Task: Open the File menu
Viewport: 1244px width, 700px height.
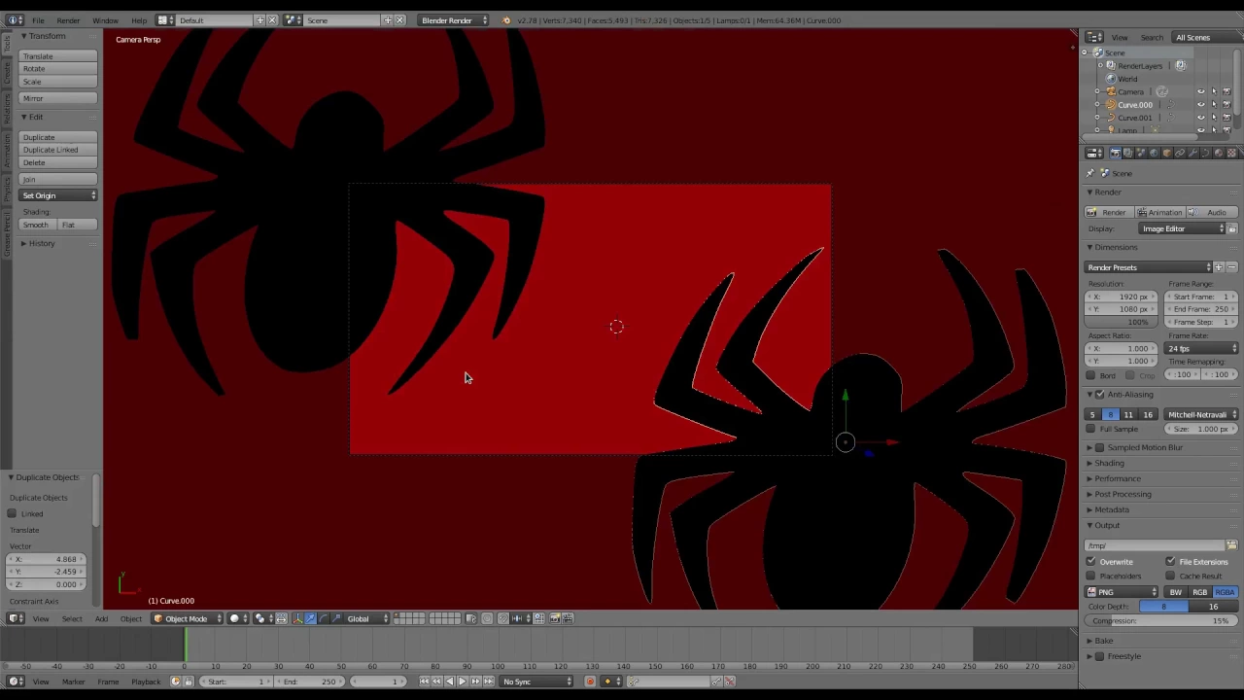Action: click(x=38, y=20)
